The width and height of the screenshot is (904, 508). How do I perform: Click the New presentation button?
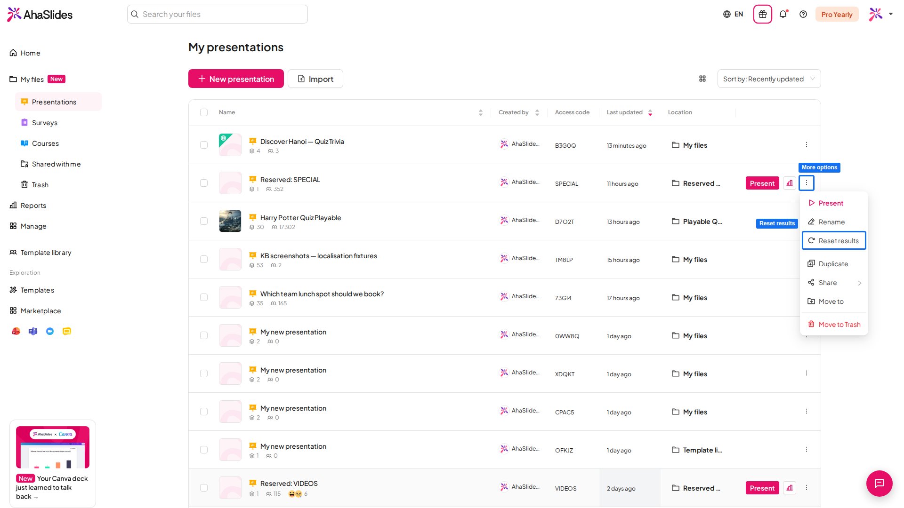click(236, 79)
